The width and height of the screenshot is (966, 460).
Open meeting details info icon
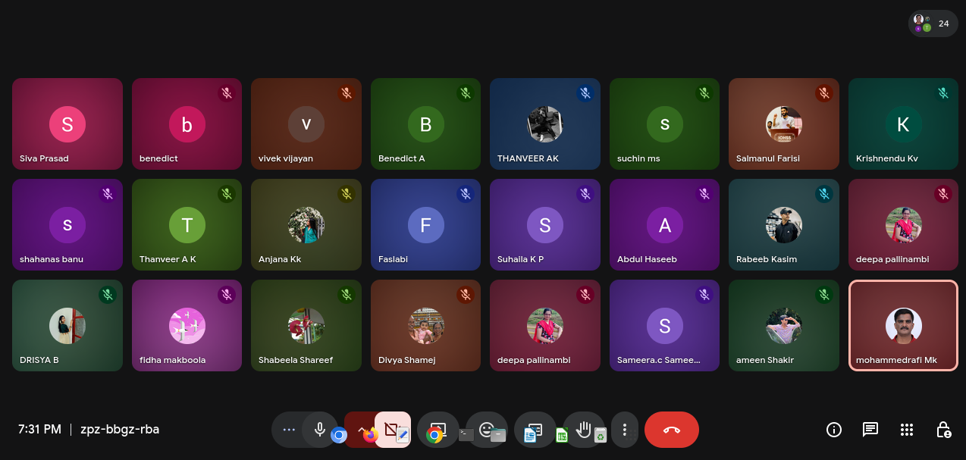click(x=834, y=430)
